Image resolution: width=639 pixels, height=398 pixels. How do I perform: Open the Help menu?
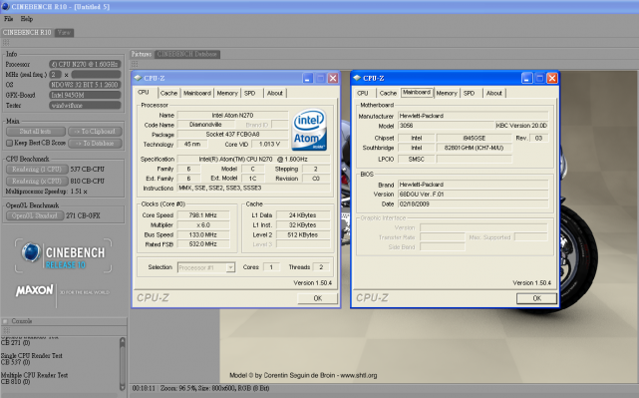tap(27, 19)
